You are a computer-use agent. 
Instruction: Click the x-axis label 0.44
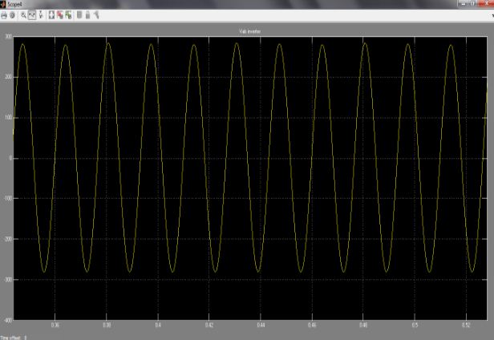click(261, 326)
